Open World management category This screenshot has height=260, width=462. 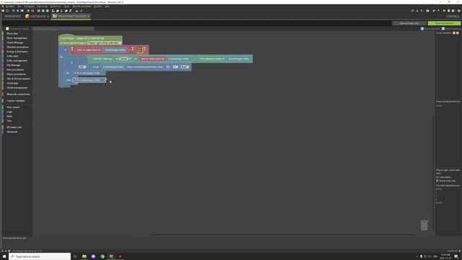click(17, 88)
